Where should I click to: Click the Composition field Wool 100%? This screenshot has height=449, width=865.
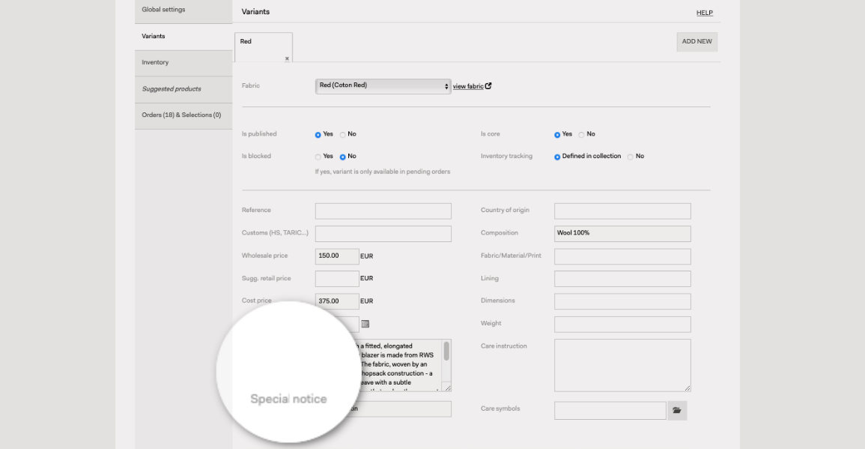[x=622, y=234]
